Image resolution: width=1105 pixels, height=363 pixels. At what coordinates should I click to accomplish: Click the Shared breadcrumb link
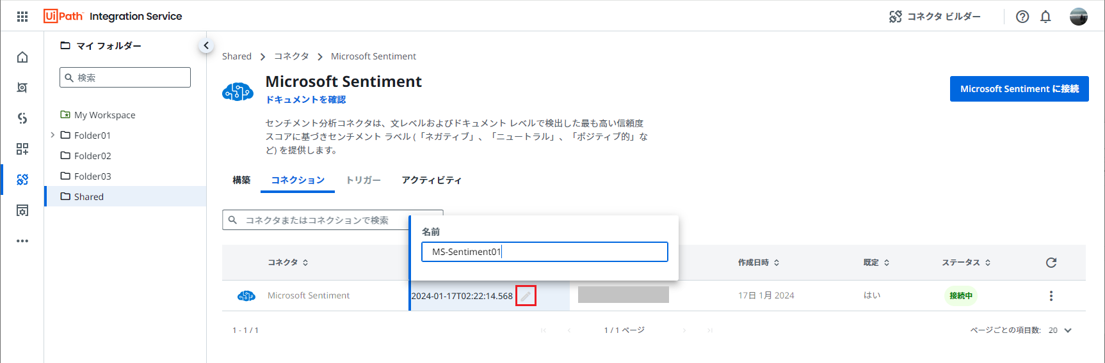[237, 56]
